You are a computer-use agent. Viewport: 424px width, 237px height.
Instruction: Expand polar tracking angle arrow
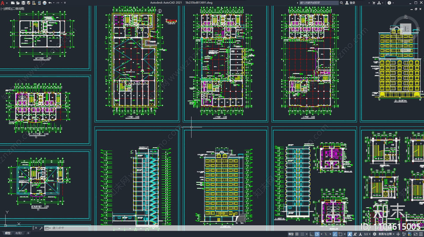pos(321,234)
